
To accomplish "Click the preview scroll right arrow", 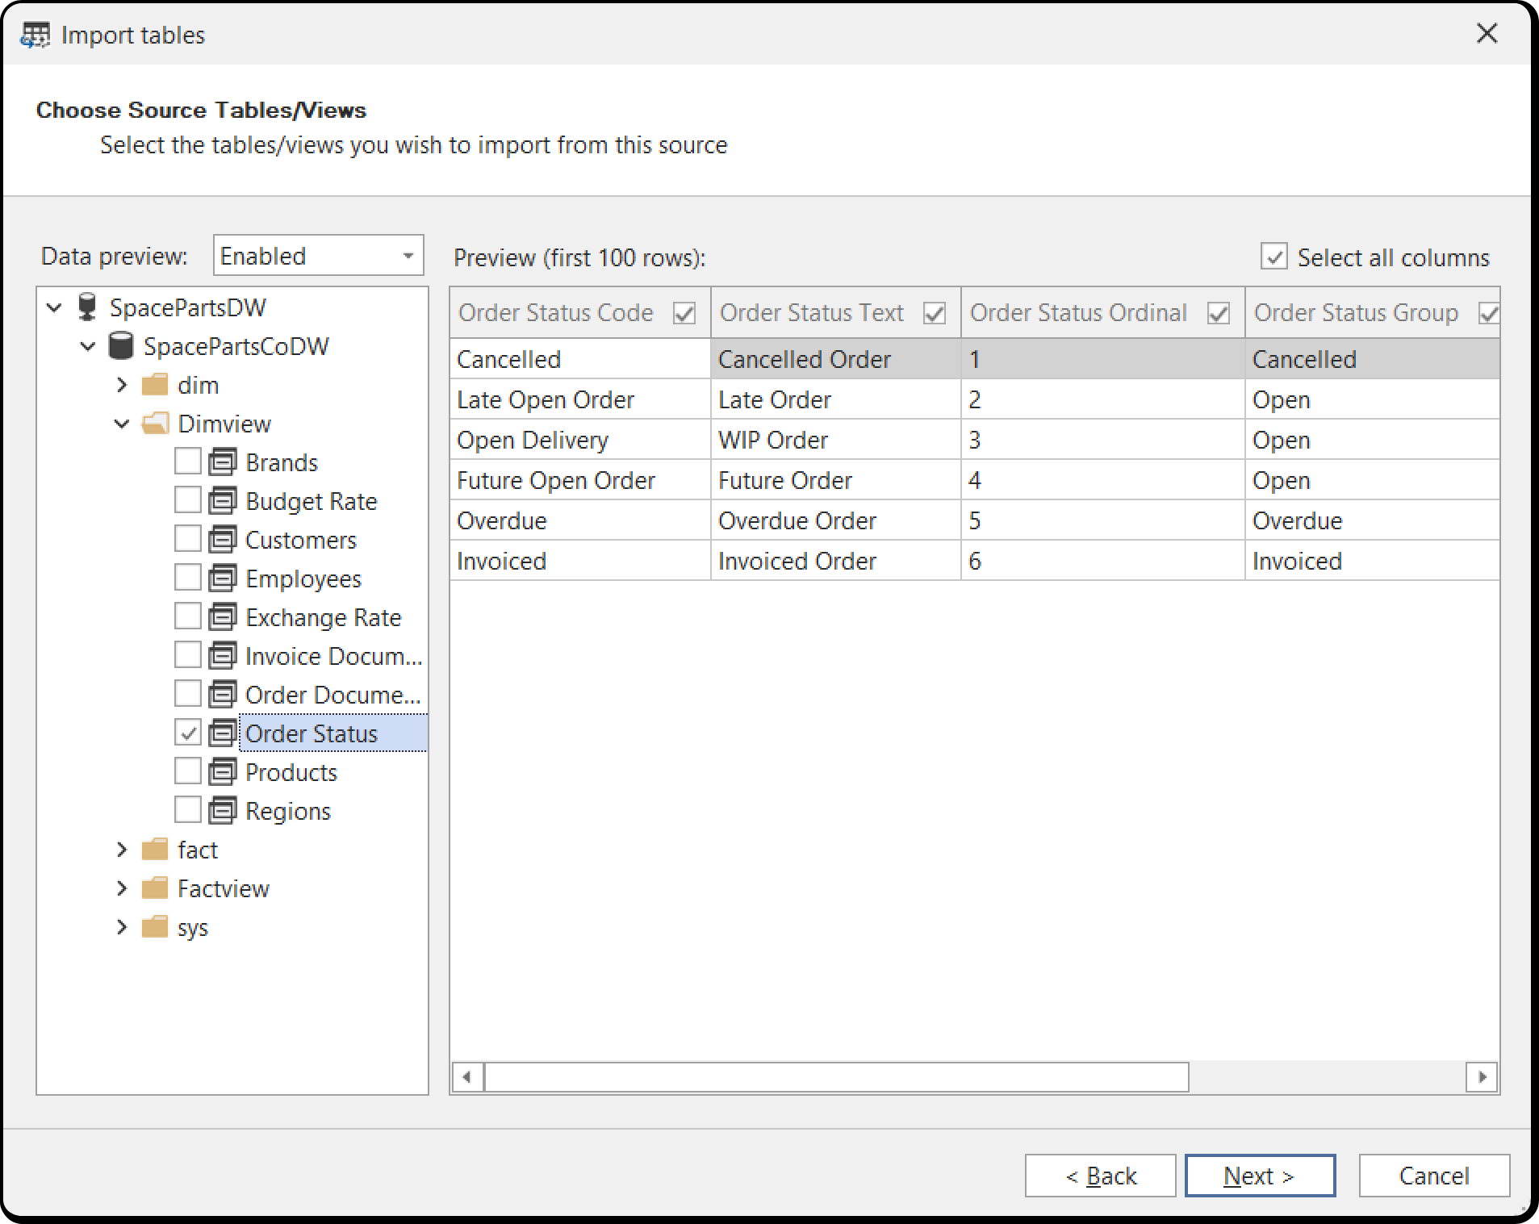I will click(1482, 1077).
